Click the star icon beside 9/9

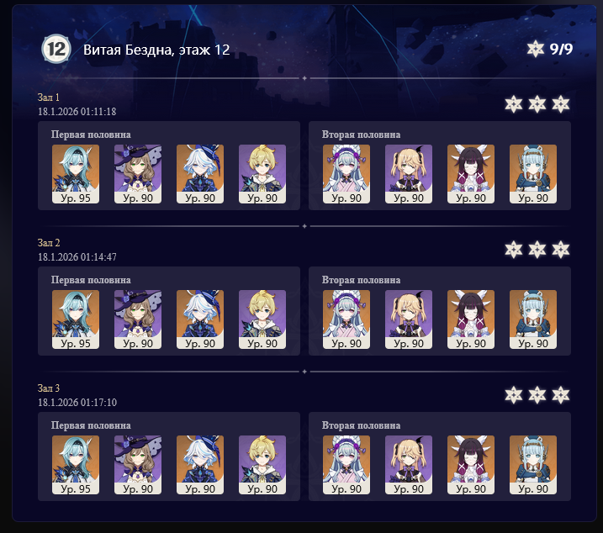pos(536,49)
